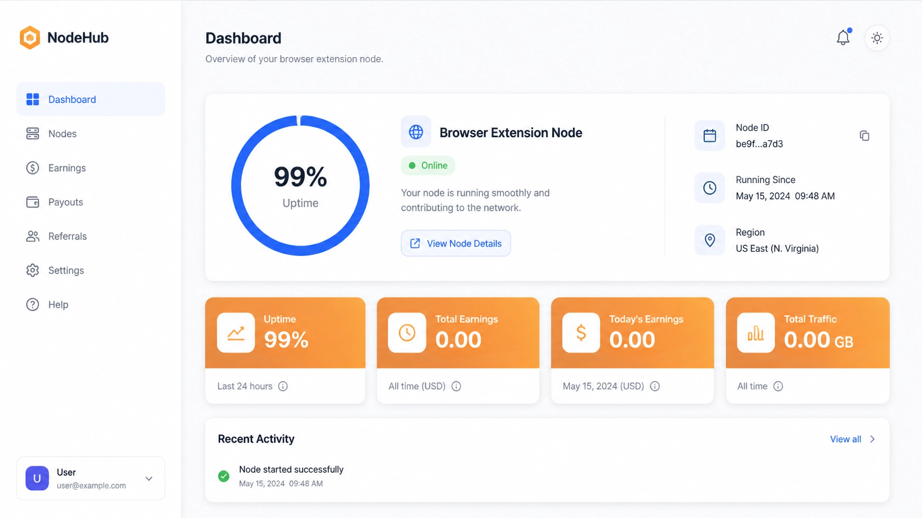Click the clock icon next to Running Since
The width and height of the screenshot is (922, 518).
tap(710, 188)
